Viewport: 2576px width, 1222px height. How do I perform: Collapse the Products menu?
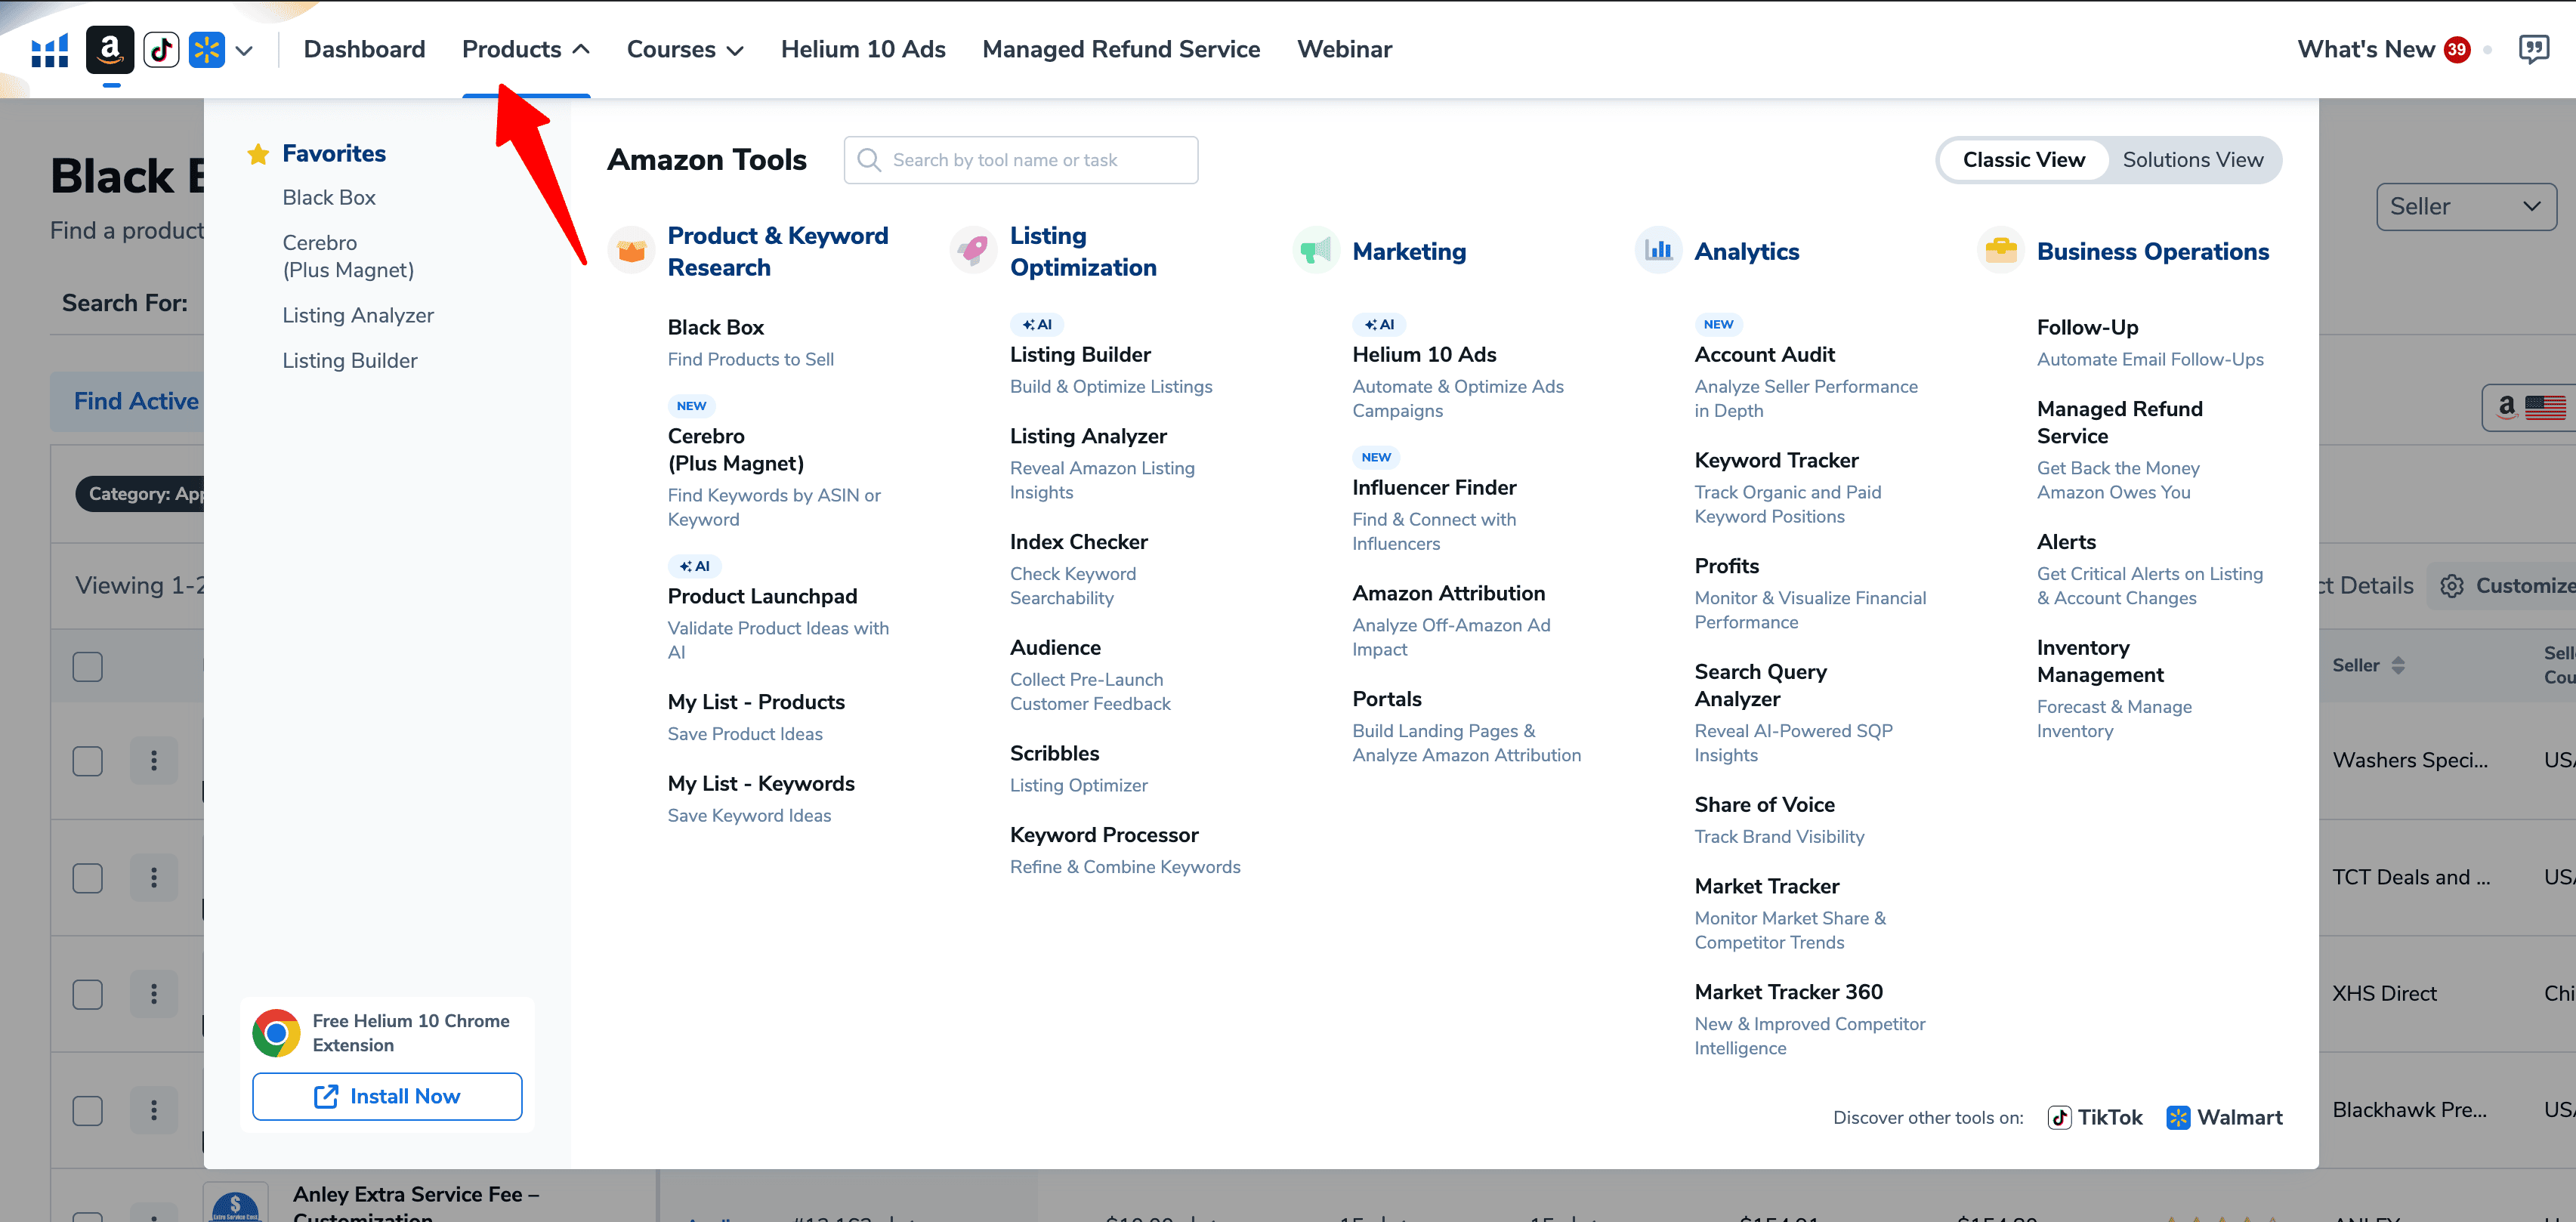point(526,49)
